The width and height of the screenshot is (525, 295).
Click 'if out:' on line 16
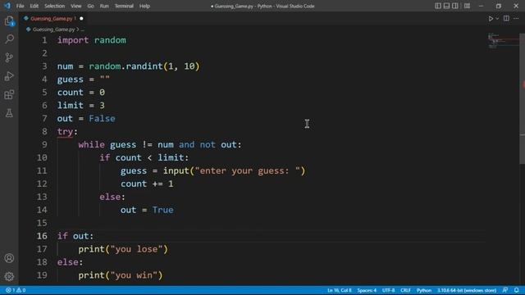click(75, 236)
